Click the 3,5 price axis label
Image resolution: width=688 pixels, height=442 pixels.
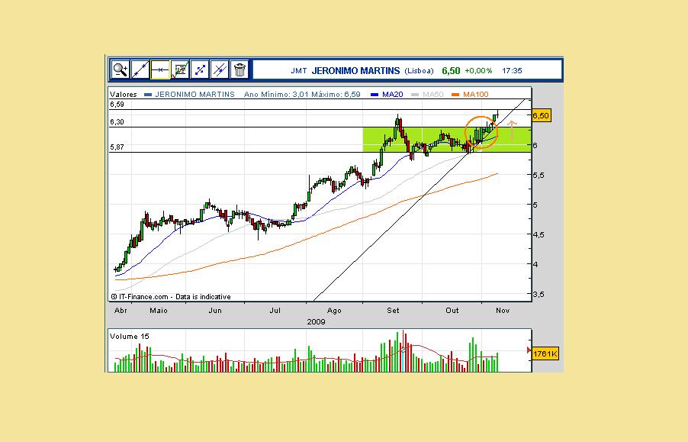(539, 295)
